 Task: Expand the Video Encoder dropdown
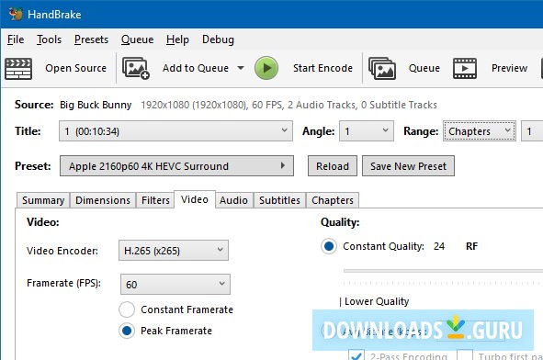pos(174,251)
